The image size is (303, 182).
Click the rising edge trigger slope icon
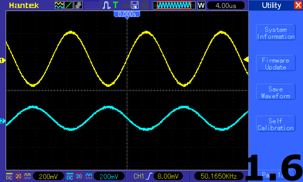pos(149,176)
